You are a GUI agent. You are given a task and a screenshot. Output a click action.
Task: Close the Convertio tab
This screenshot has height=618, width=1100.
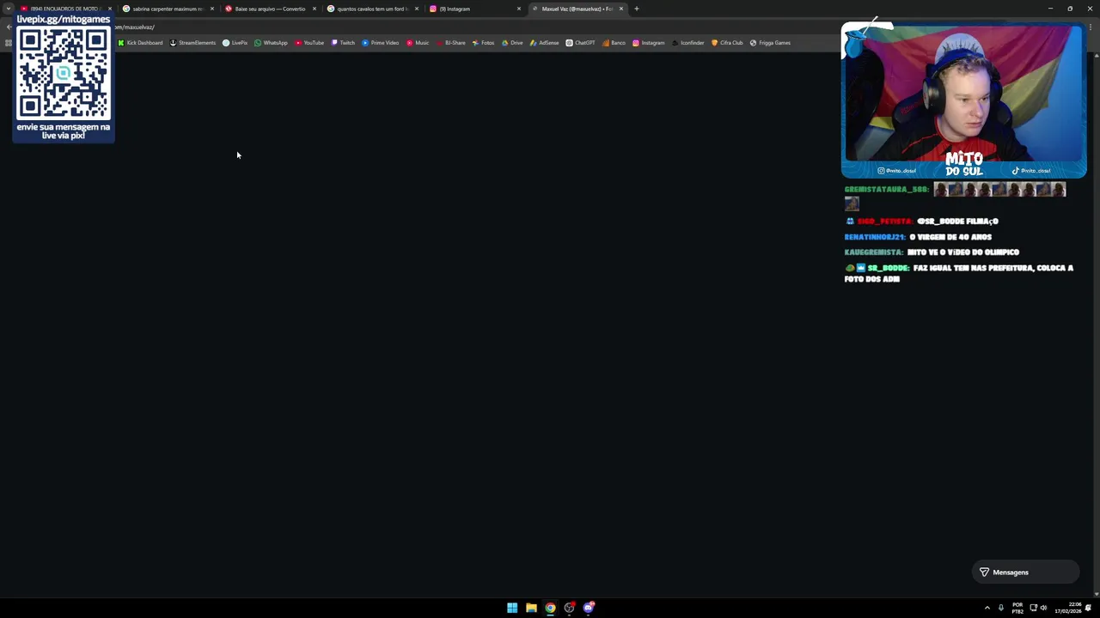[315, 9]
